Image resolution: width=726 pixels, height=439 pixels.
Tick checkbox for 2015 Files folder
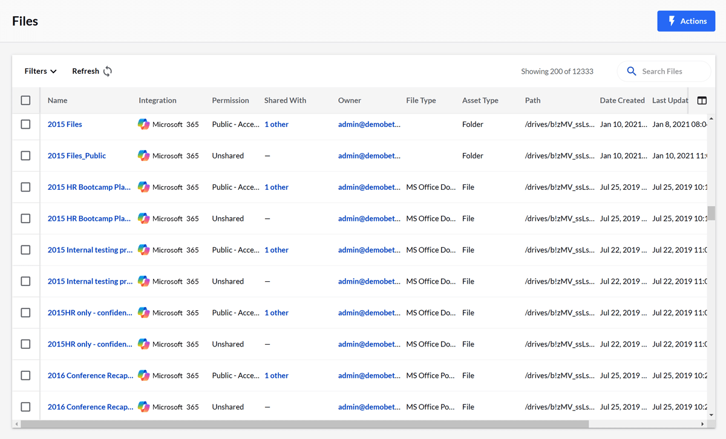(x=25, y=124)
